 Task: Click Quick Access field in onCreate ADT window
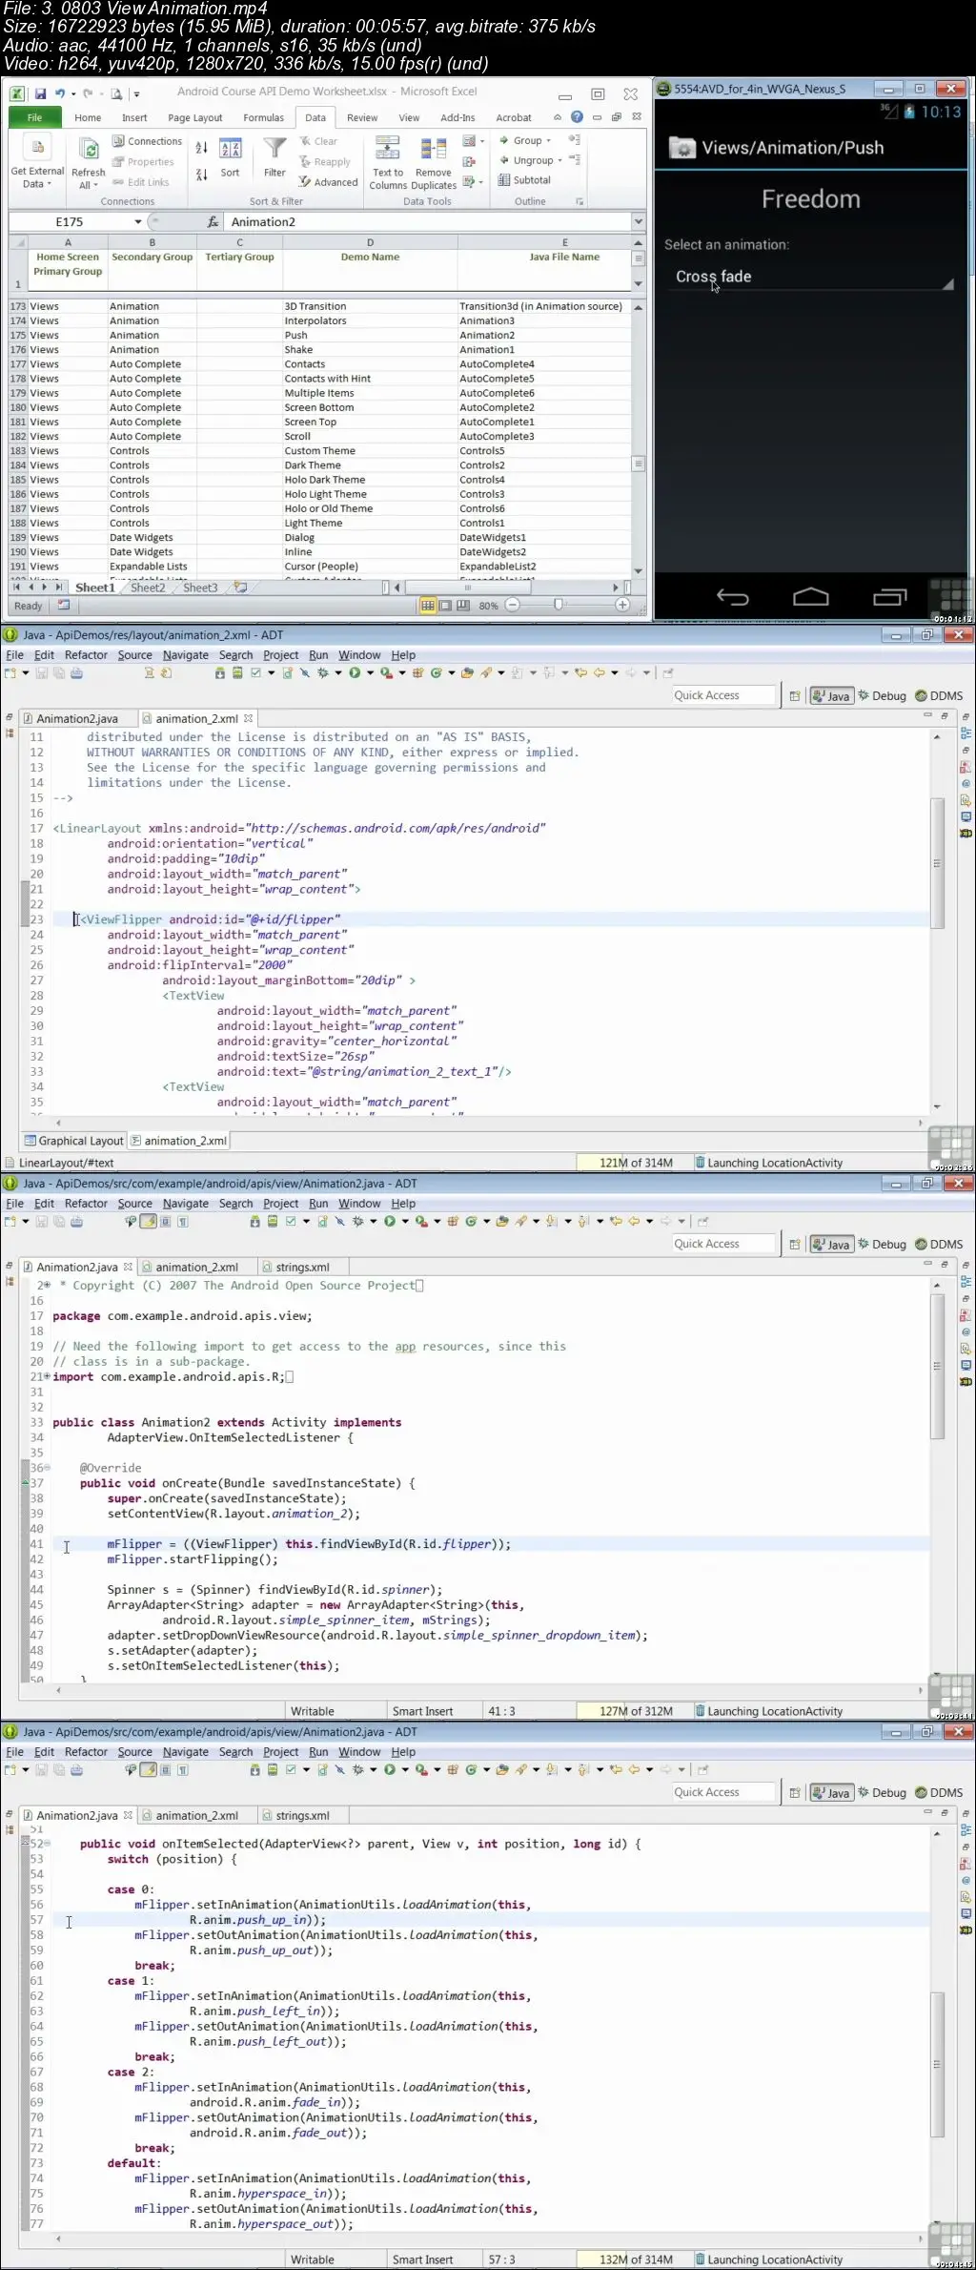pos(722,1244)
